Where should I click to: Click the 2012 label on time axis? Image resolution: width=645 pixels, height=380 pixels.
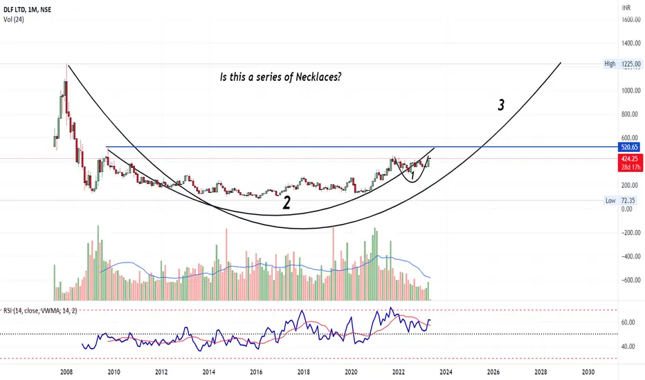click(x=161, y=372)
